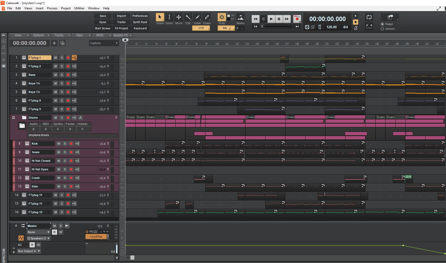Open the Bus Output automation dropdown
This screenshot has height=263, width=446.
tap(29, 251)
